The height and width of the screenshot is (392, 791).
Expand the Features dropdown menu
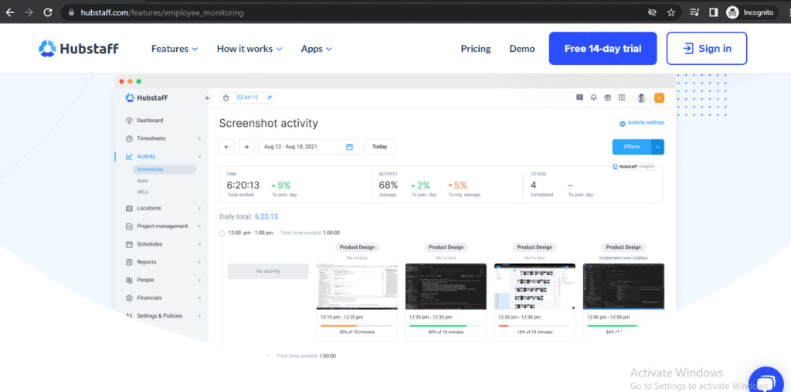pyautogui.click(x=175, y=49)
